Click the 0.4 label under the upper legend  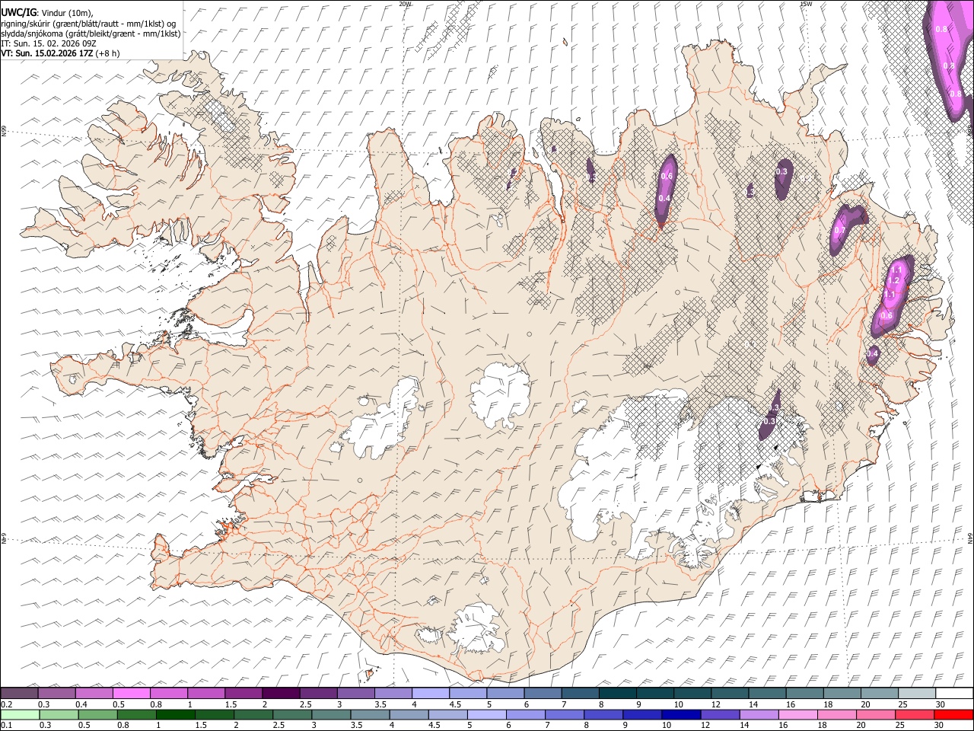[x=81, y=704]
